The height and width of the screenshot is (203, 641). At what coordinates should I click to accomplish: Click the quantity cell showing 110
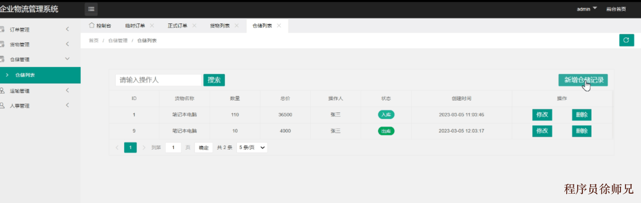(x=235, y=115)
